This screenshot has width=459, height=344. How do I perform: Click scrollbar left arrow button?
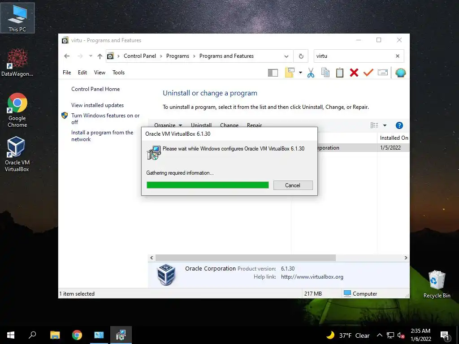tap(152, 258)
